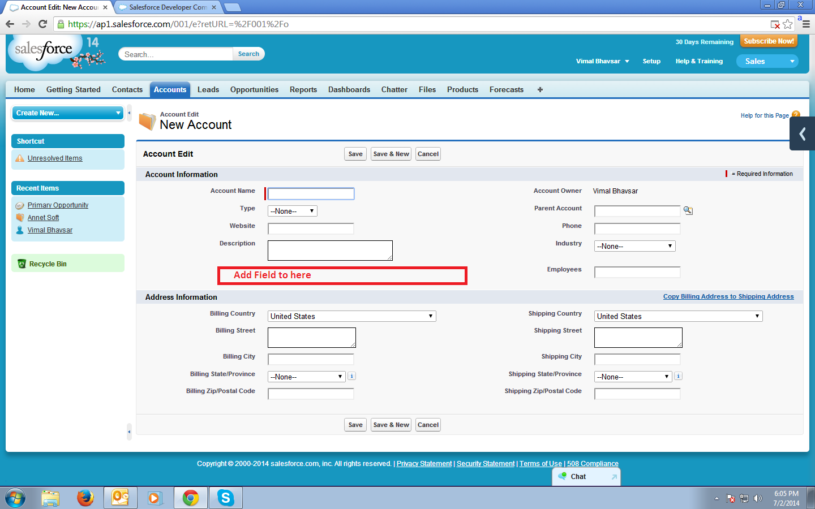Open the Chrome menu icon
Screen dimensions: 815x509
(806, 24)
